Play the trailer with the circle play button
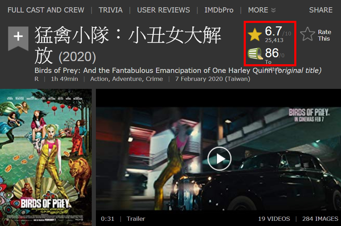The width and height of the screenshot is (341, 226). (219, 159)
